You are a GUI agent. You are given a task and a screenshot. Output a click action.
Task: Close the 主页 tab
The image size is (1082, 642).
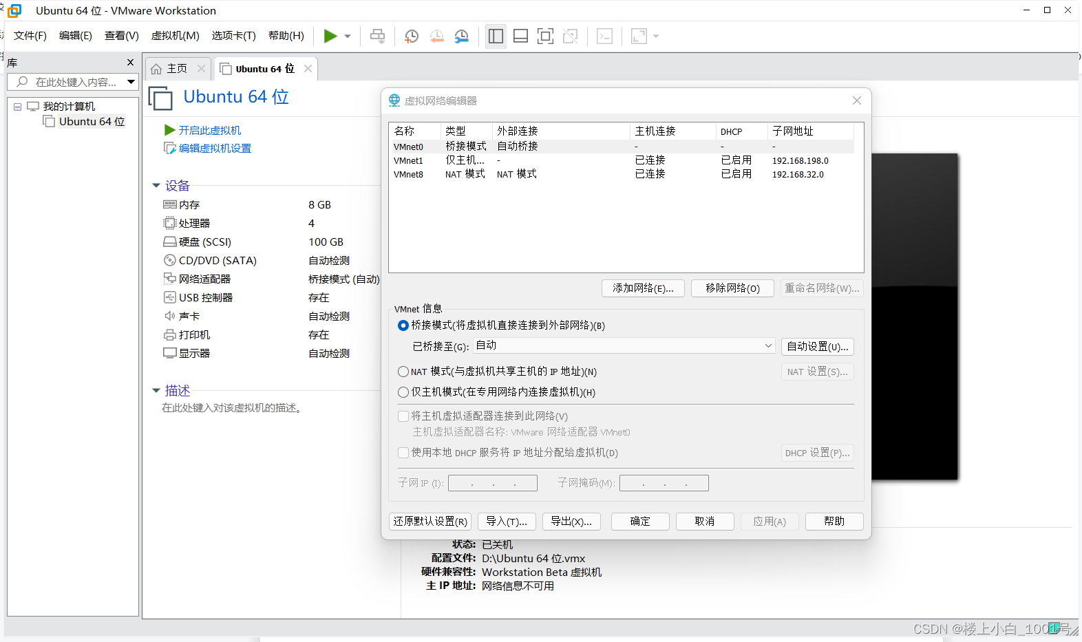coord(201,69)
